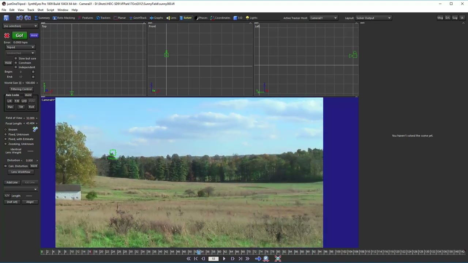This screenshot has height=263, width=468.
Task: Open the Script menu
Action: [50, 10]
